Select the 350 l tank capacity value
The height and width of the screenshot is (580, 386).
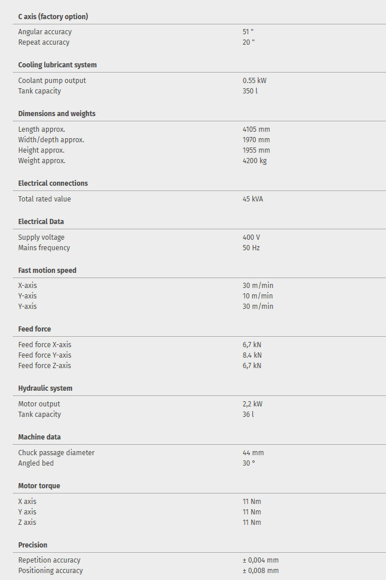tap(250, 91)
